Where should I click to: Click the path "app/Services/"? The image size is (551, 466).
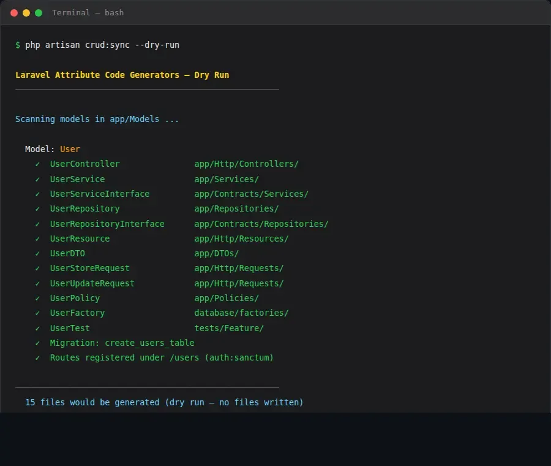click(227, 179)
